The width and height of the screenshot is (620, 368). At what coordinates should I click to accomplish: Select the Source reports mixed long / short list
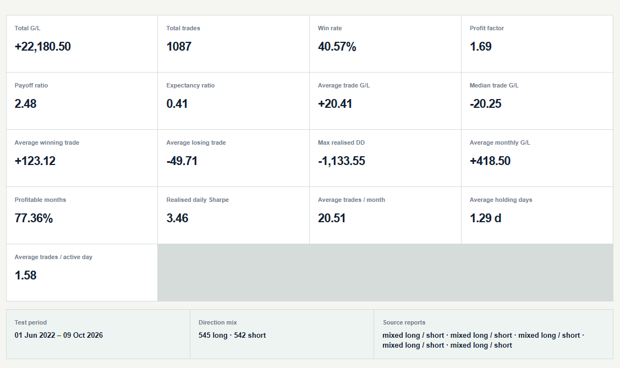click(483, 340)
